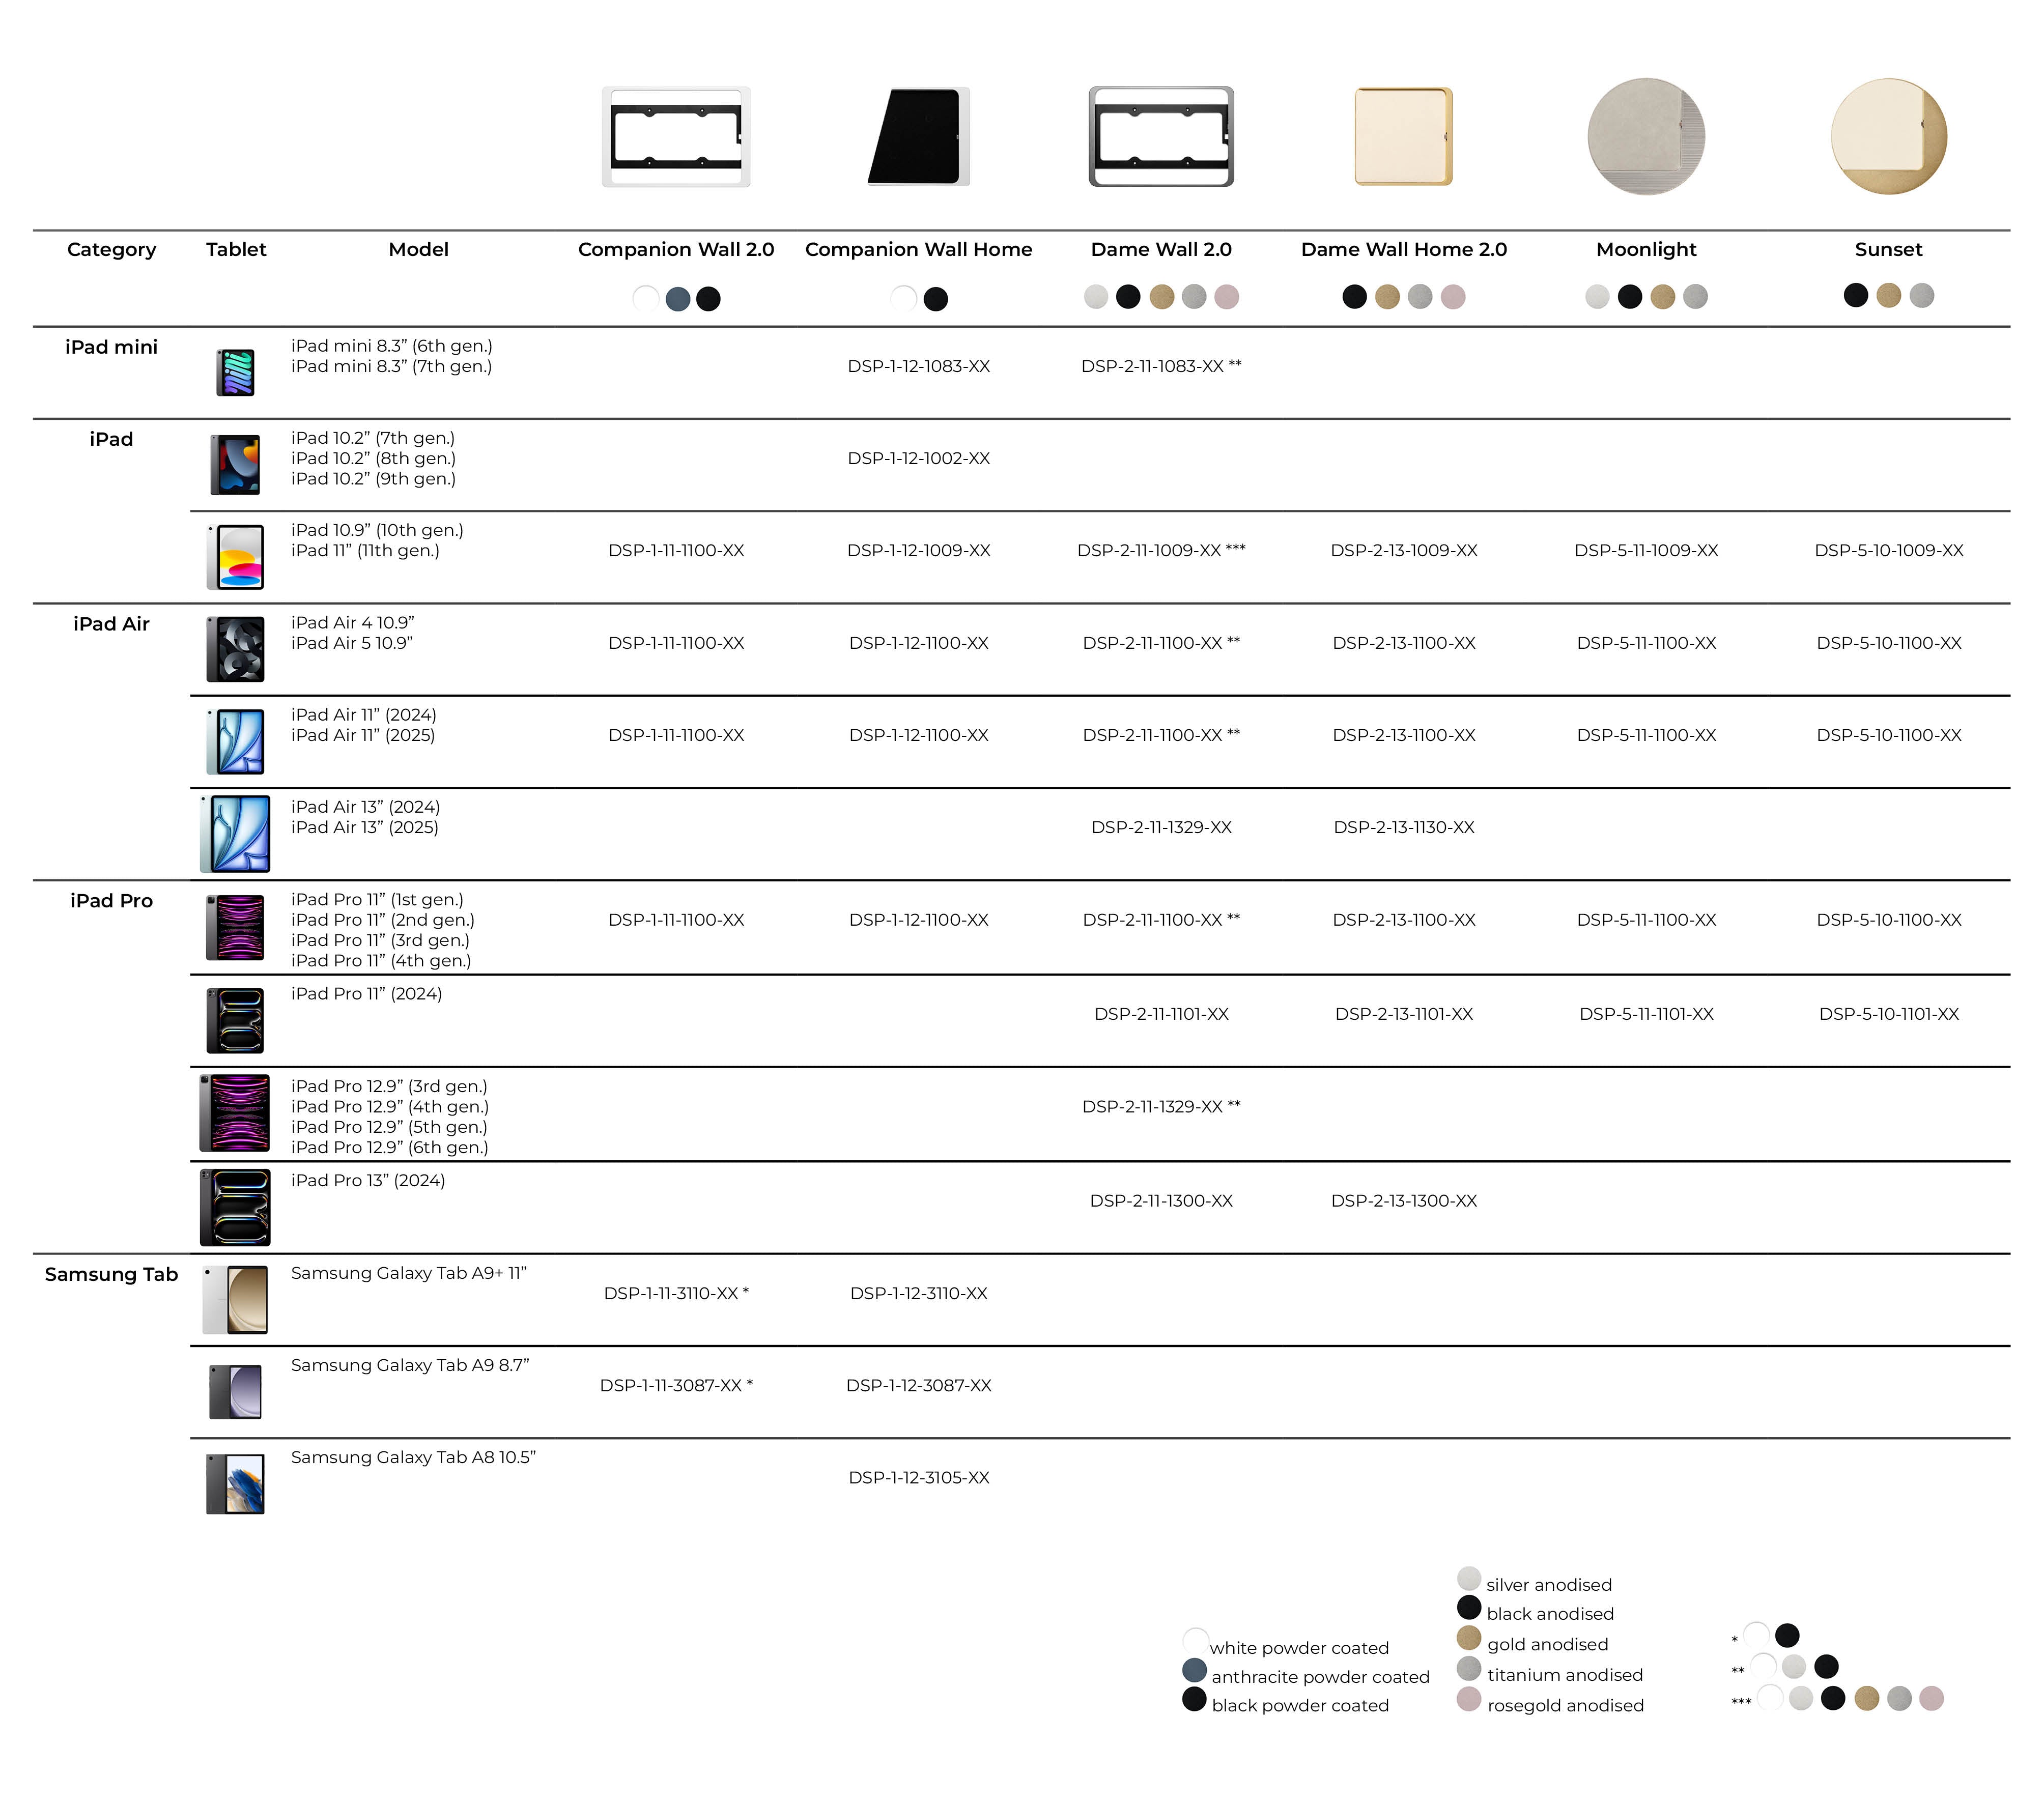Click the iPad mini tablet icon
Screen dimensions: 2044x1803
[236, 372]
